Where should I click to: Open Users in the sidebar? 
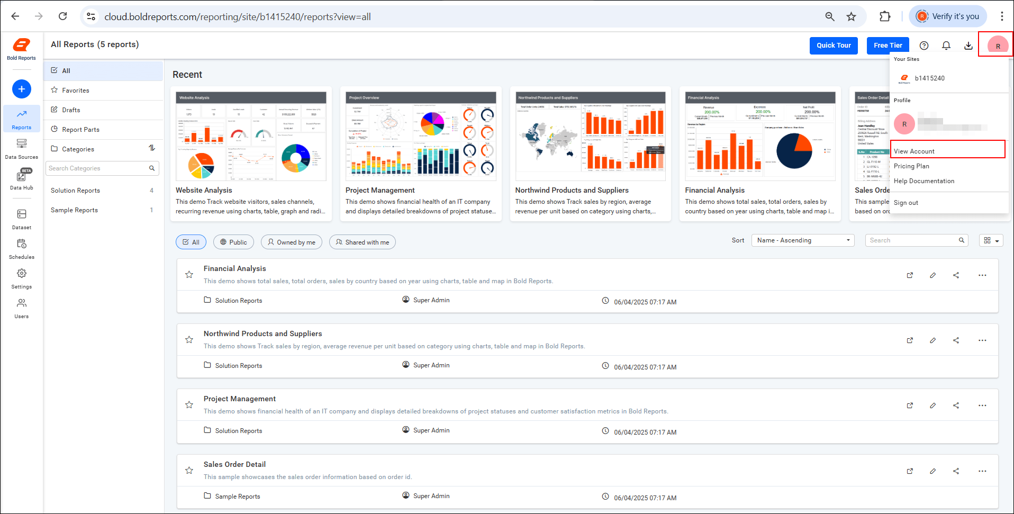click(22, 308)
